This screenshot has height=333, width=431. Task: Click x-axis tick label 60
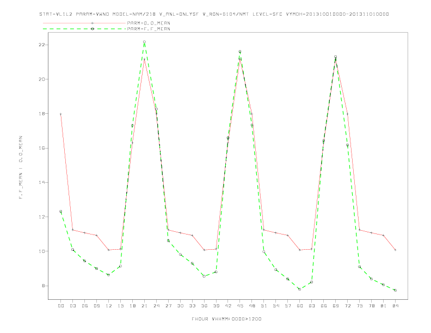(300, 306)
